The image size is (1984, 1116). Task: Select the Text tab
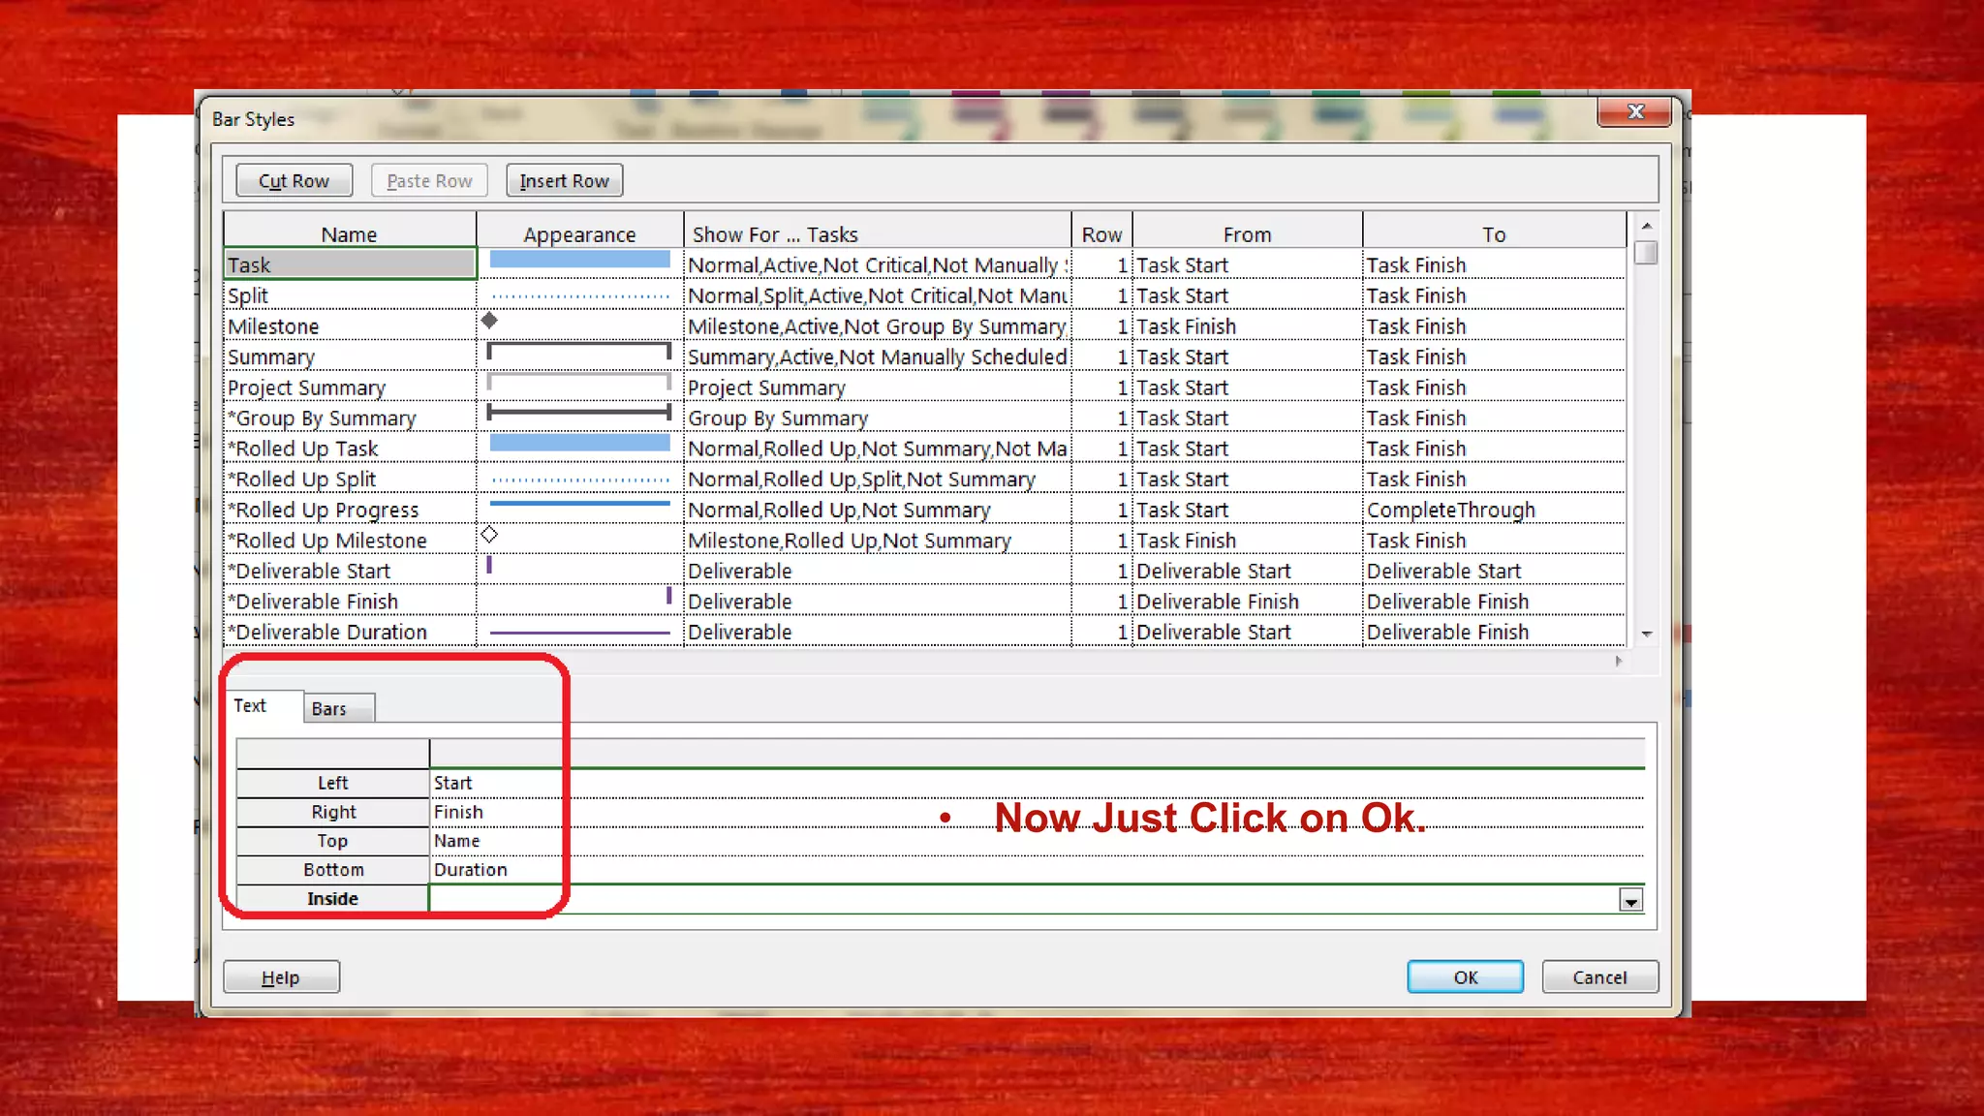tap(250, 706)
